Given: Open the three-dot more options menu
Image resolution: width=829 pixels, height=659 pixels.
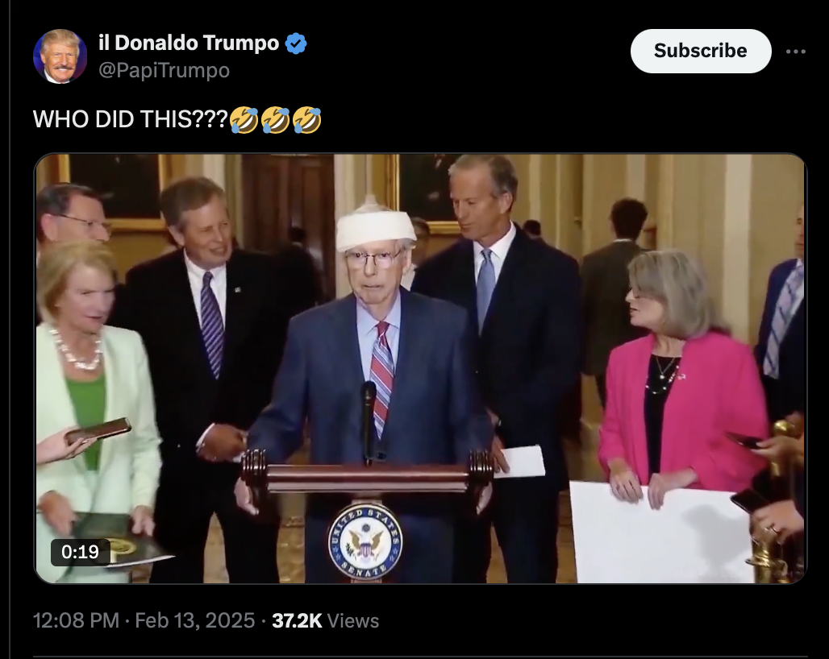Looking at the screenshot, I should click(x=796, y=52).
